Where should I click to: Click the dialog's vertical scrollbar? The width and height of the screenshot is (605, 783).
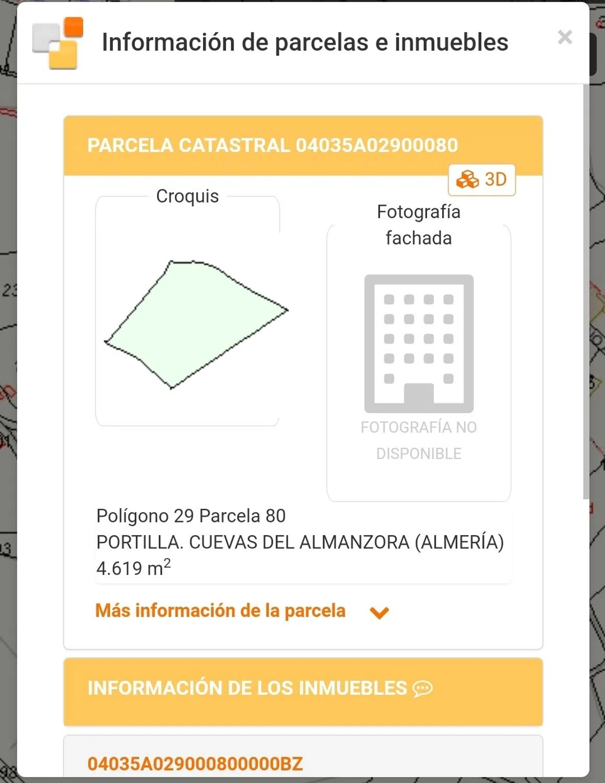586,292
